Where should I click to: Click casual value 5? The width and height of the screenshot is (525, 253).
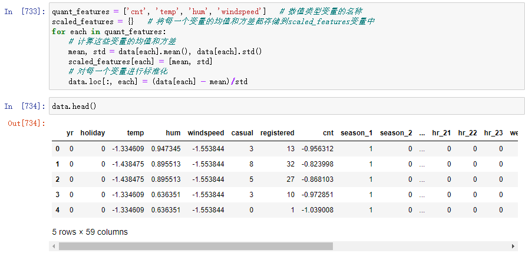pyautogui.click(x=251, y=179)
